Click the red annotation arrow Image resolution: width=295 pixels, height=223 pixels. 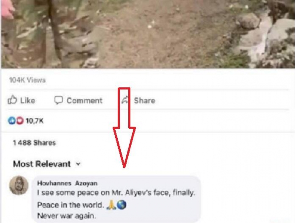(124, 127)
